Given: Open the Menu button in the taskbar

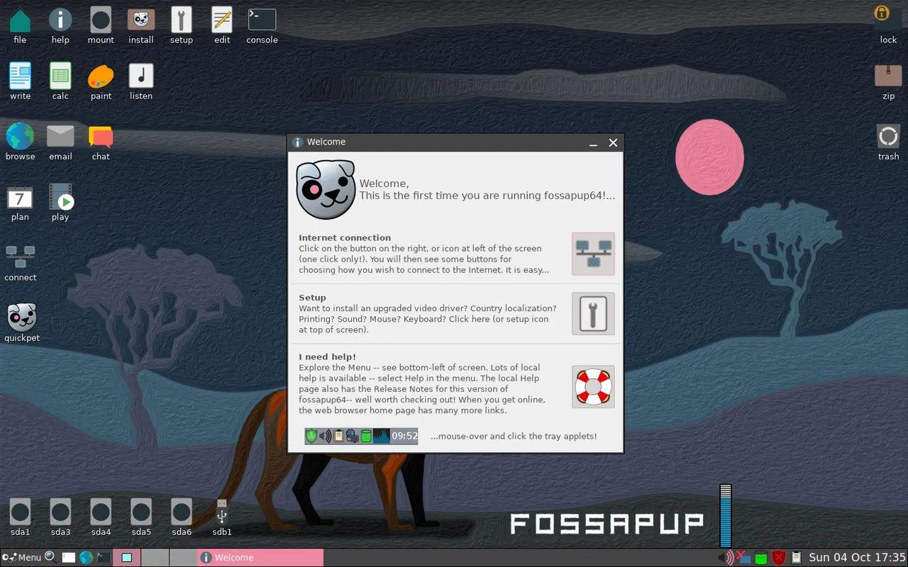Looking at the screenshot, I should tap(22, 557).
